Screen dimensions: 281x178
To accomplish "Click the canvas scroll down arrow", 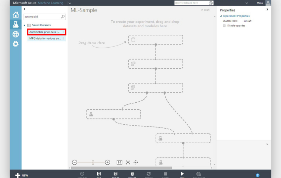I will point(215,164).
